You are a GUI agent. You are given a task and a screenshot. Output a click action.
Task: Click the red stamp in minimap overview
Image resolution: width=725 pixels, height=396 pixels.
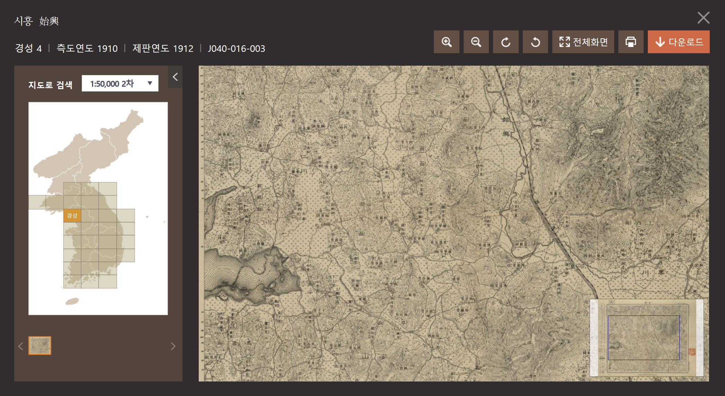click(692, 352)
